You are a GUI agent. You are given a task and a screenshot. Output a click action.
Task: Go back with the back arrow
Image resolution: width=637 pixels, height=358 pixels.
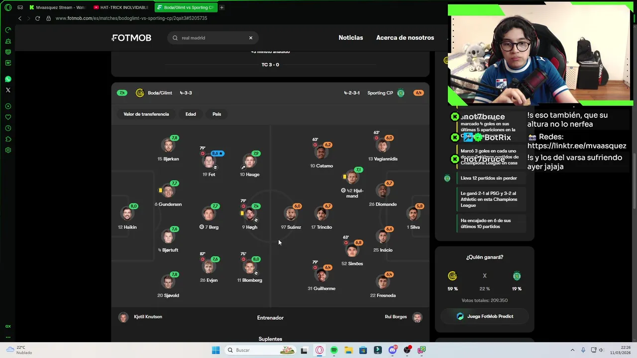(20, 18)
